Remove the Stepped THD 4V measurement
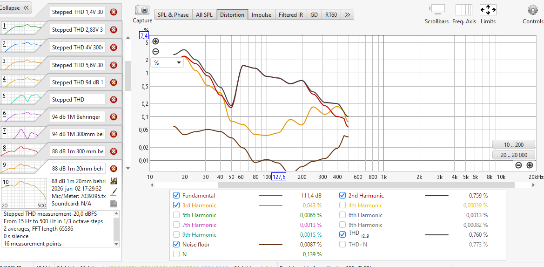This screenshot has width=544, height=267. pyautogui.click(x=113, y=47)
